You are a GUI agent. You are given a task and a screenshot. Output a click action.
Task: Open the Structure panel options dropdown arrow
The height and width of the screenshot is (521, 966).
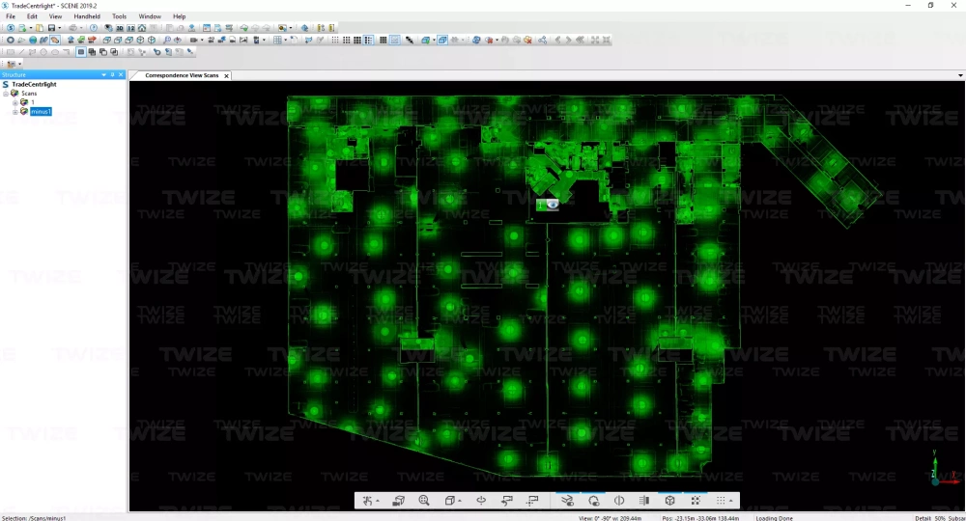coord(103,74)
